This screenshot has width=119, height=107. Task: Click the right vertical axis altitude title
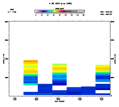(x=115, y=59)
